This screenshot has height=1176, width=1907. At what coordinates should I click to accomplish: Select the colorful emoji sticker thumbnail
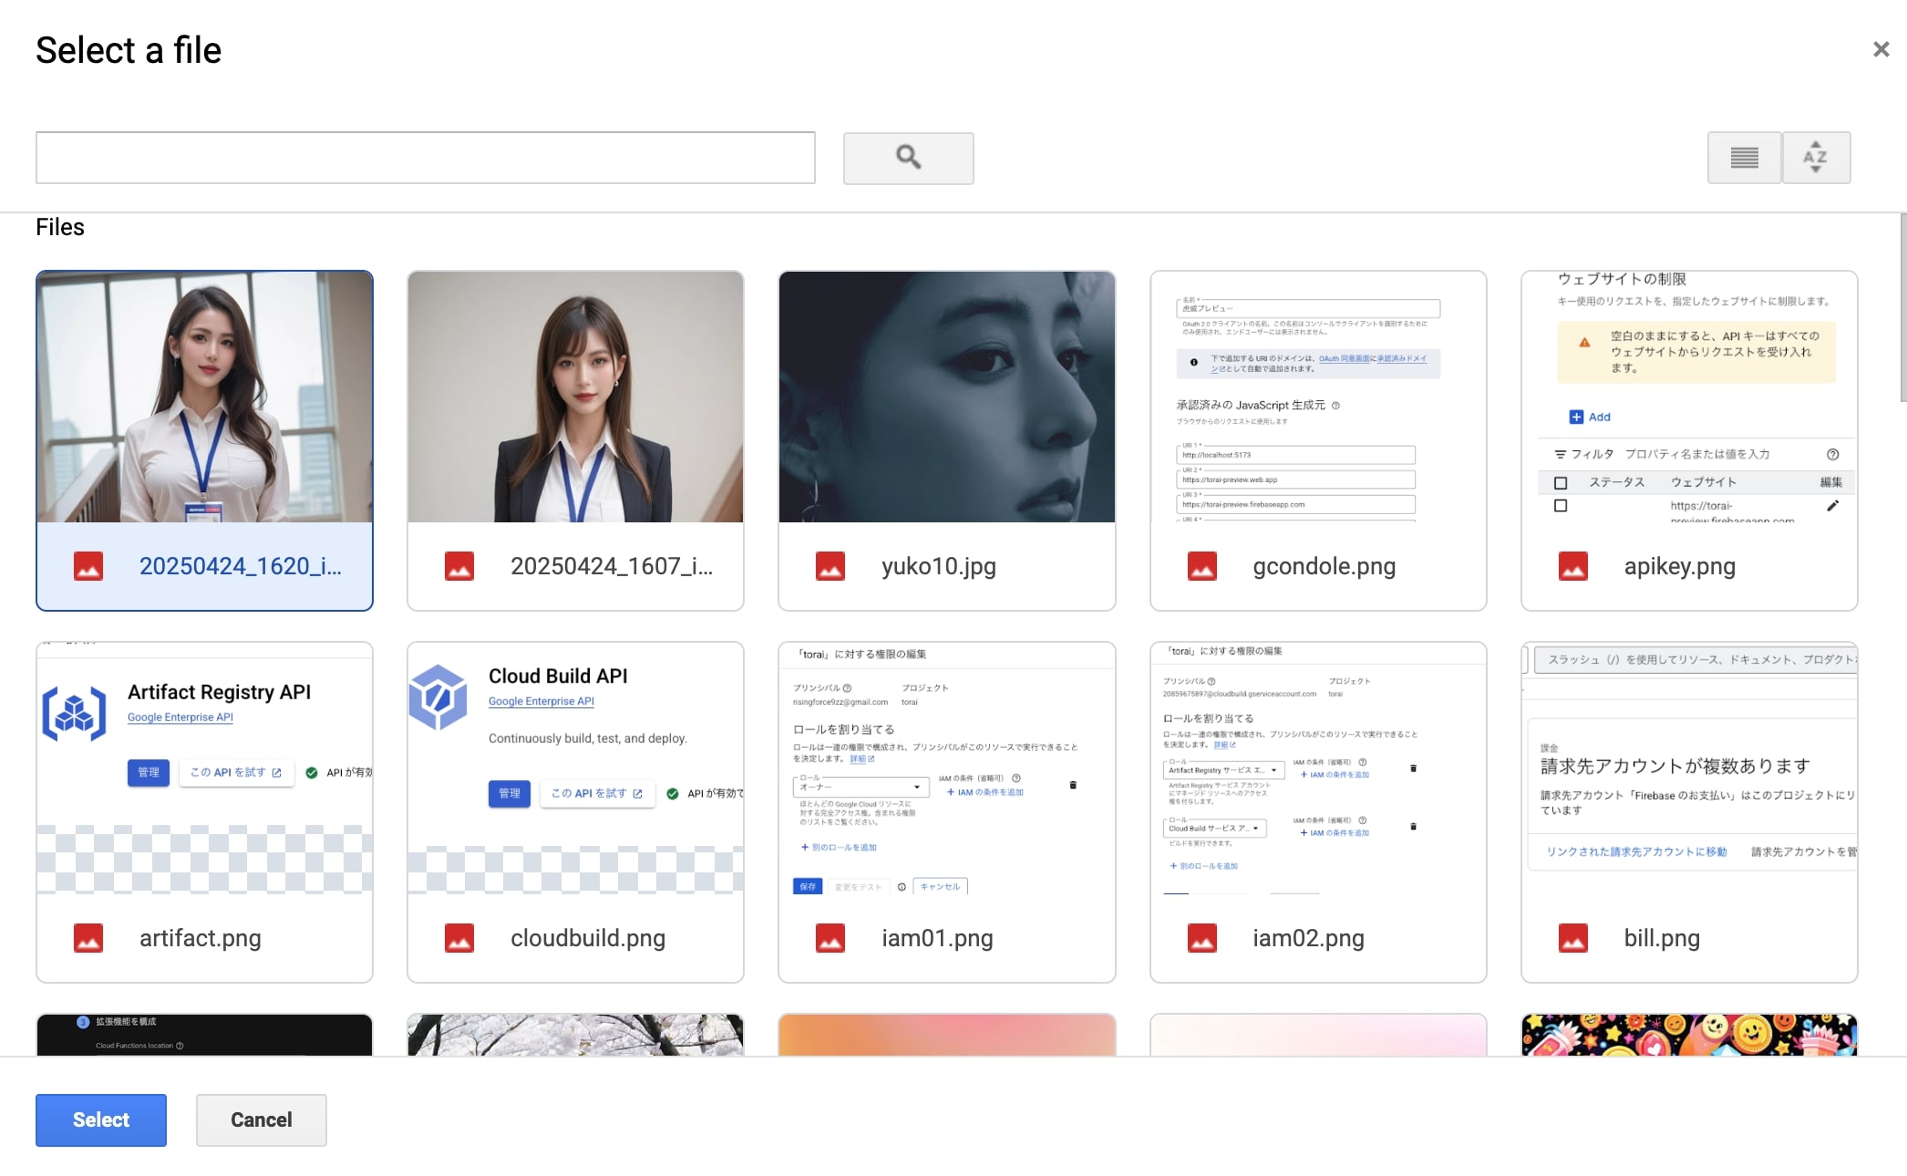point(1689,1035)
